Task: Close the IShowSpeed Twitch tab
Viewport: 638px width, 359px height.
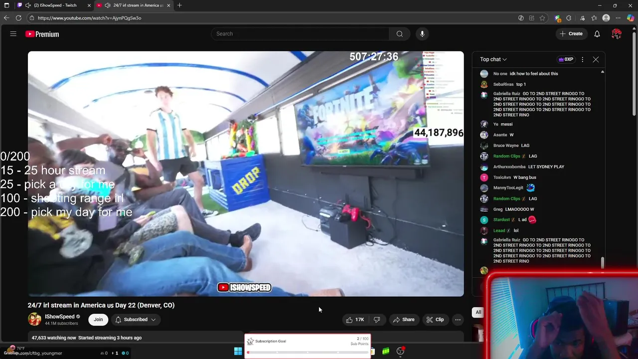Action: coord(89,5)
